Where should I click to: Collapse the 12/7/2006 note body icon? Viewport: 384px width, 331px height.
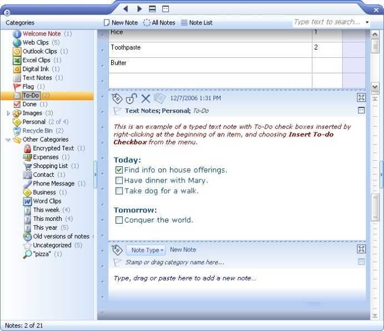361,110
